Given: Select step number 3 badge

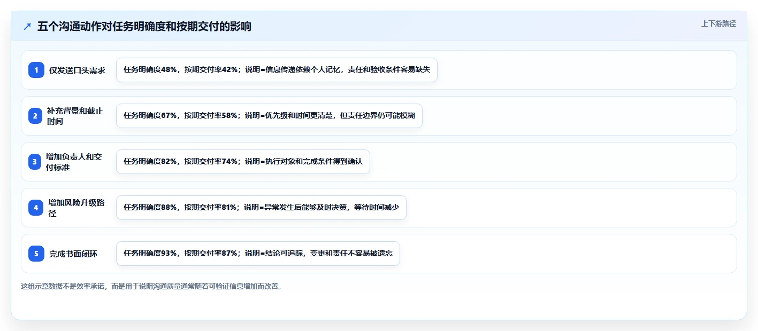Looking at the screenshot, I should (35, 162).
